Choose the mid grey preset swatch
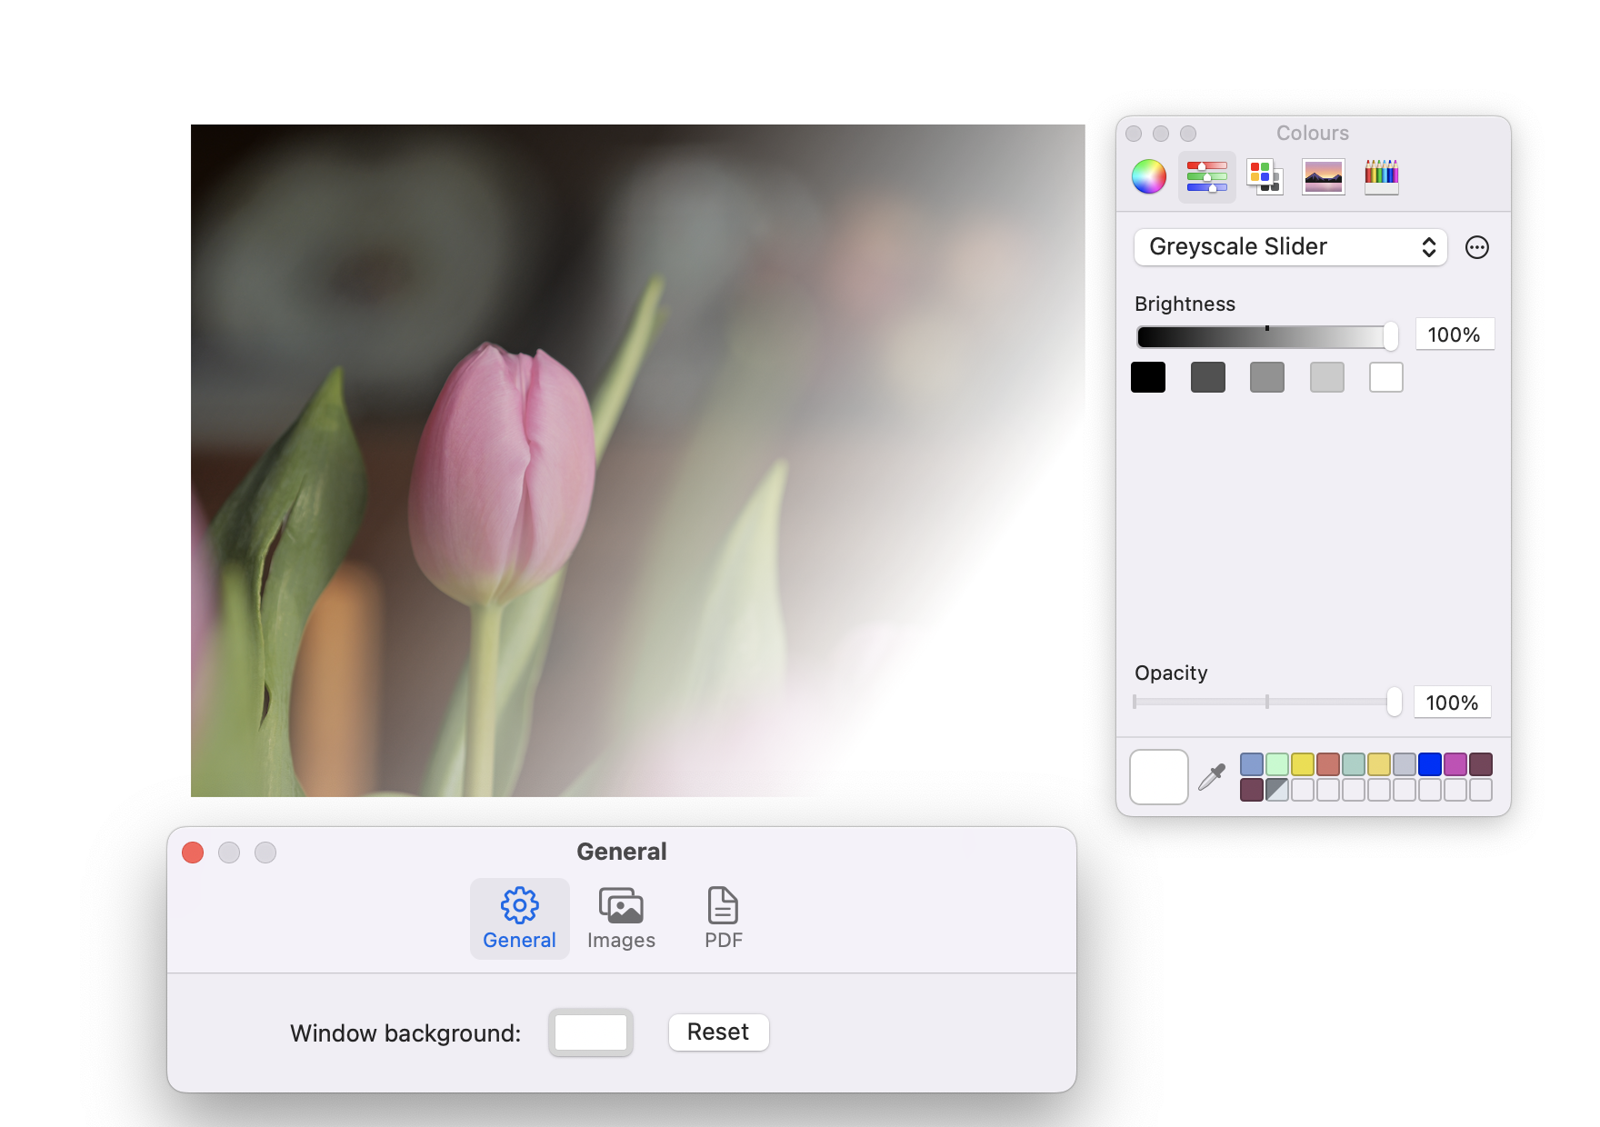Image resolution: width=1600 pixels, height=1127 pixels. (x=1267, y=377)
